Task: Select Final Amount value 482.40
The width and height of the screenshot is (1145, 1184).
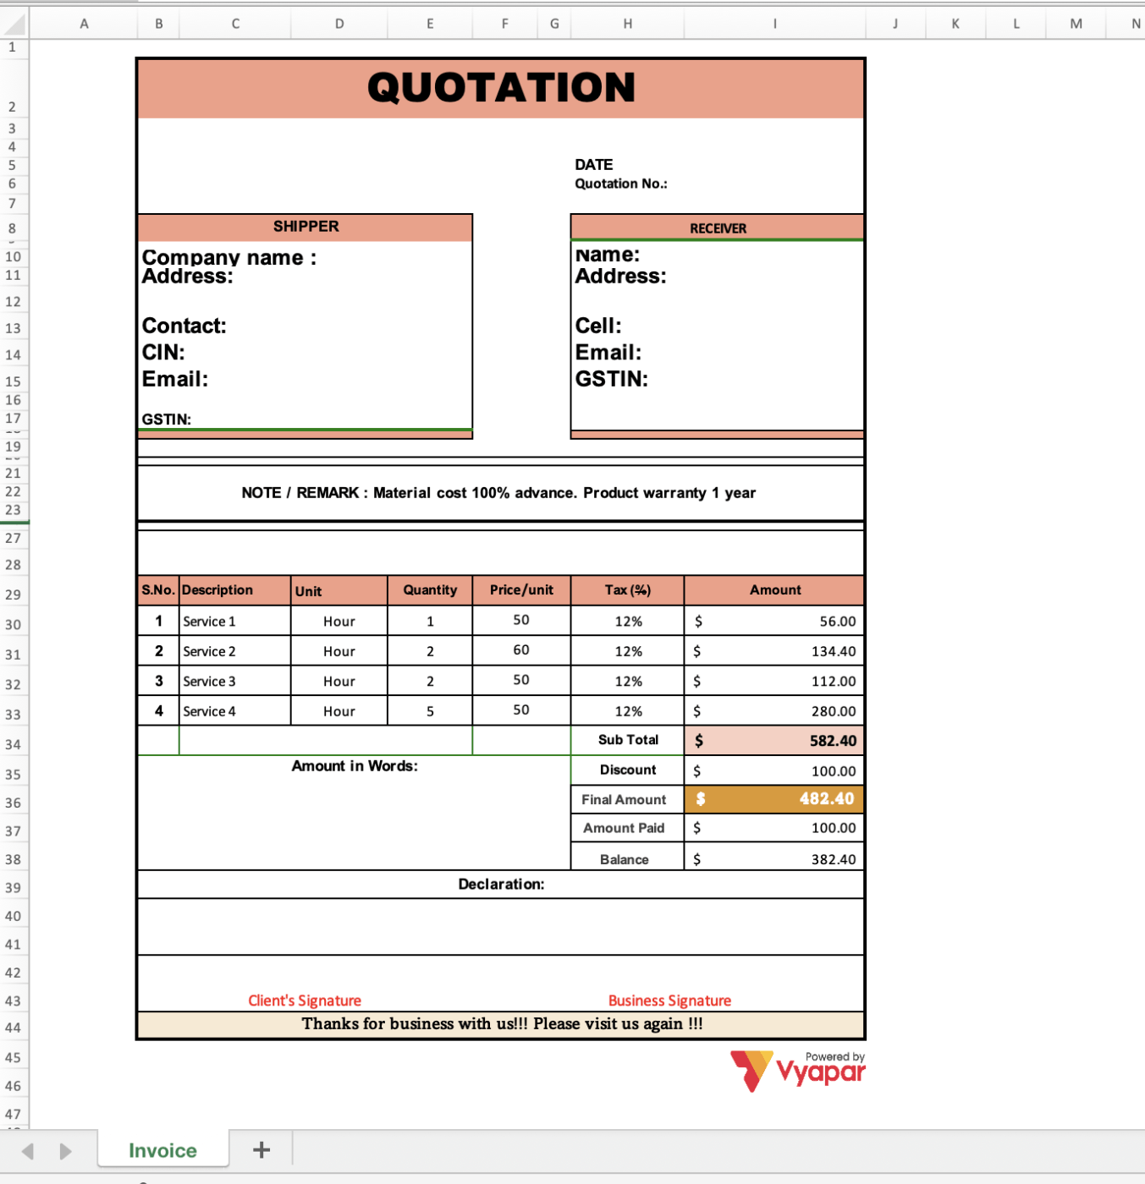Action: tap(774, 799)
